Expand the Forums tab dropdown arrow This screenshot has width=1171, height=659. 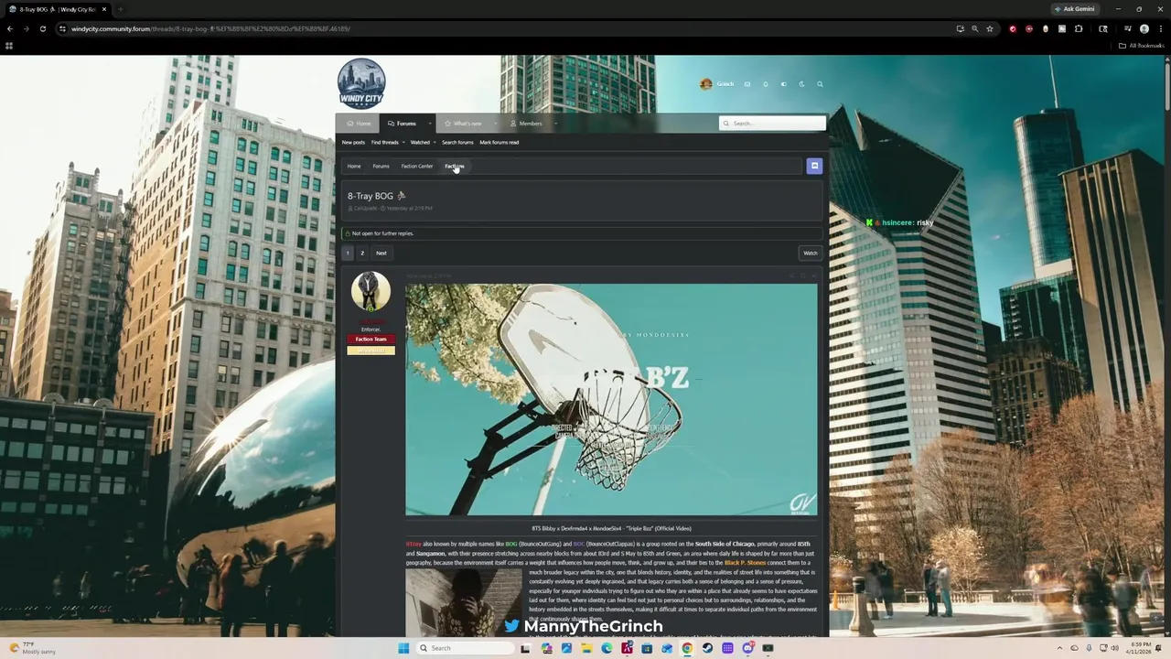[x=429, y=124]
